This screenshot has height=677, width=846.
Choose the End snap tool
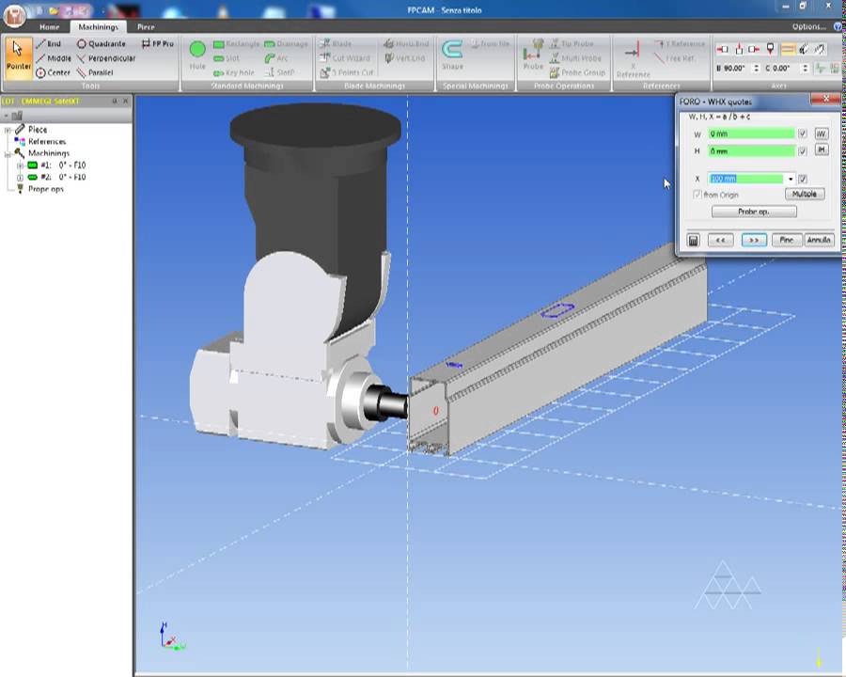point(49,44)
